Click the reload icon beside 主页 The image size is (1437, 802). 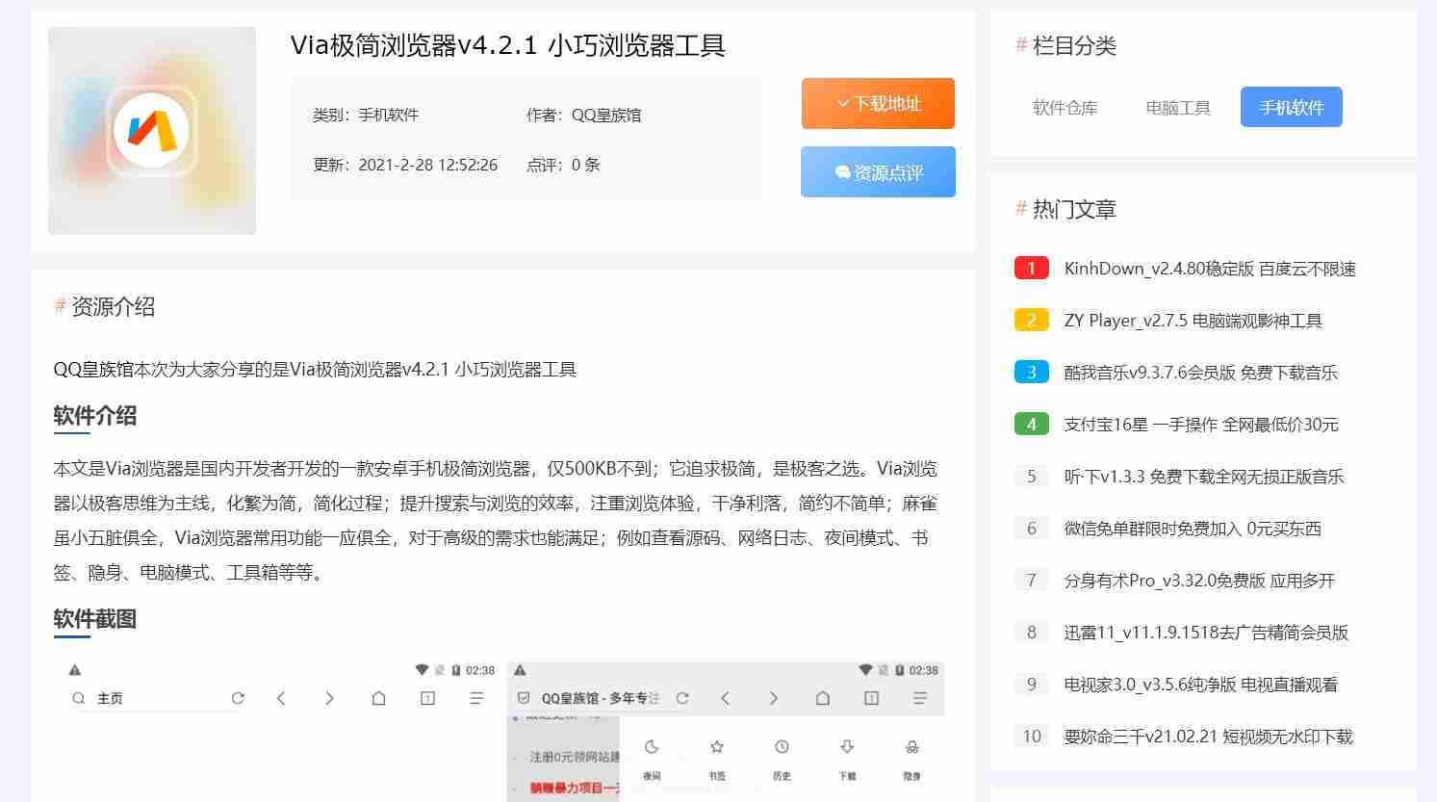[238, 698]
